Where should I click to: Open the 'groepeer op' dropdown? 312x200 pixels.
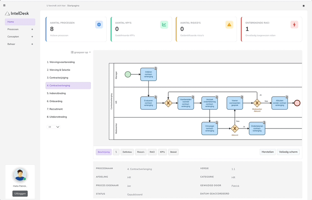tap(81, 52)
